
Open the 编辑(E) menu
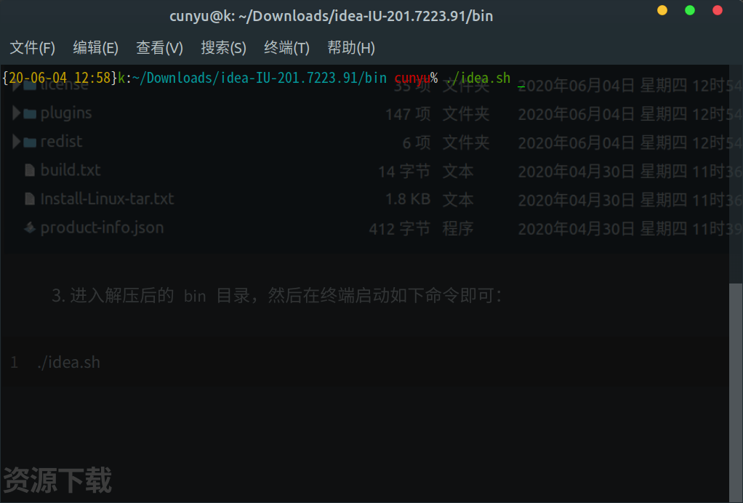pos(96,48)
